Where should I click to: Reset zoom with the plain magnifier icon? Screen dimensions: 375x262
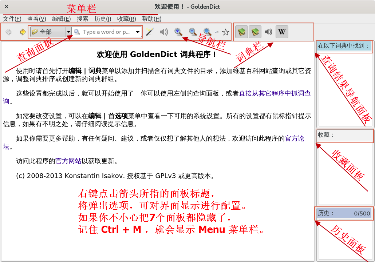click(x=207, y=32)
